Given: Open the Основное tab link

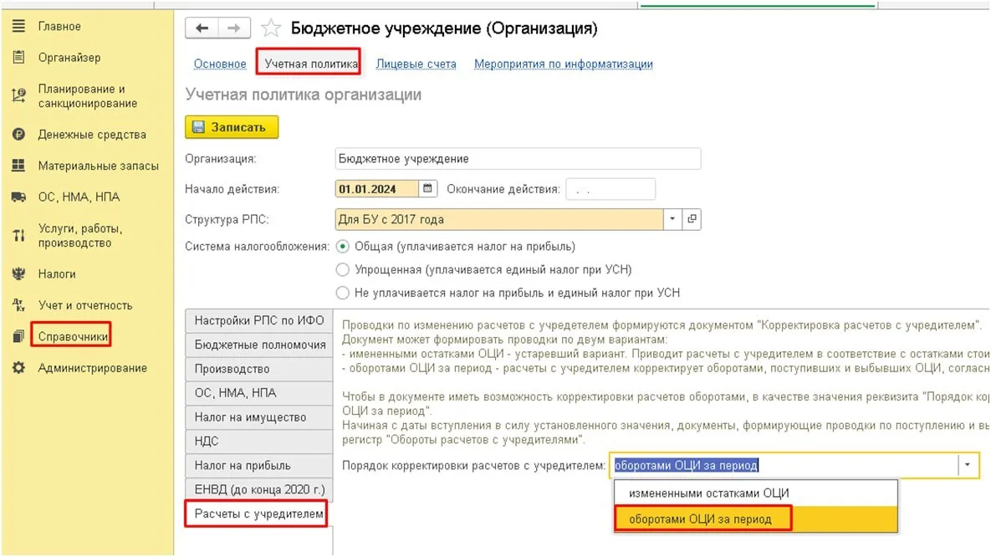Looking at the screenshot, I should [x=220, y=64].
